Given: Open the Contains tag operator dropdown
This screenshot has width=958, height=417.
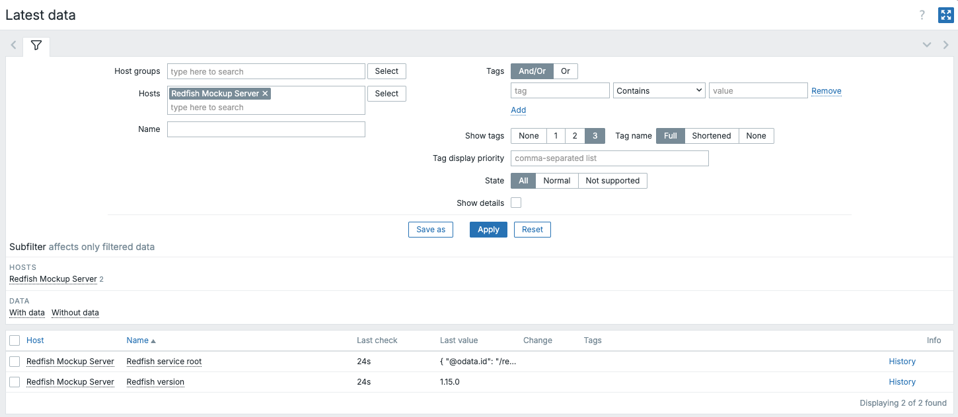Looking at the screenshot, I should click(659, 90).
